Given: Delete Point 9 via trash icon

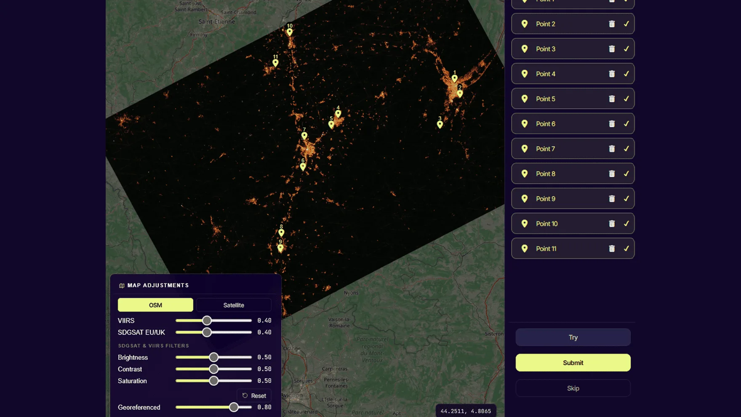Looking at the screenshot, I should pyautogui.click(x=612, y=198).
